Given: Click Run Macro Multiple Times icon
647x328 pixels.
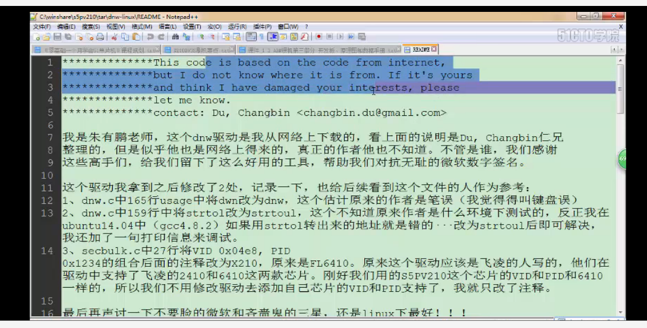Looking at the screenshot, I should pyautogui.click(x=351, y=37).
